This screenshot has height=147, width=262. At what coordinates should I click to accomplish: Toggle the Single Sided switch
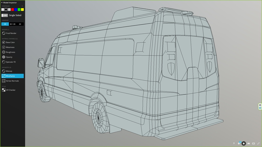click(x=5, y=15)
